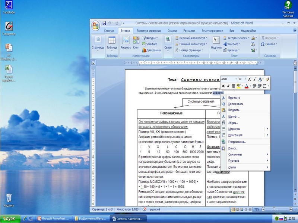Switch to outline view

(x=246, y=209)
